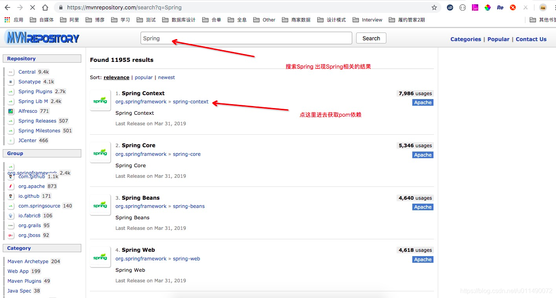This screenshot has width=556, height=298.
Task: Click the Re extension icon in toolbar
Action: [500, 7]
